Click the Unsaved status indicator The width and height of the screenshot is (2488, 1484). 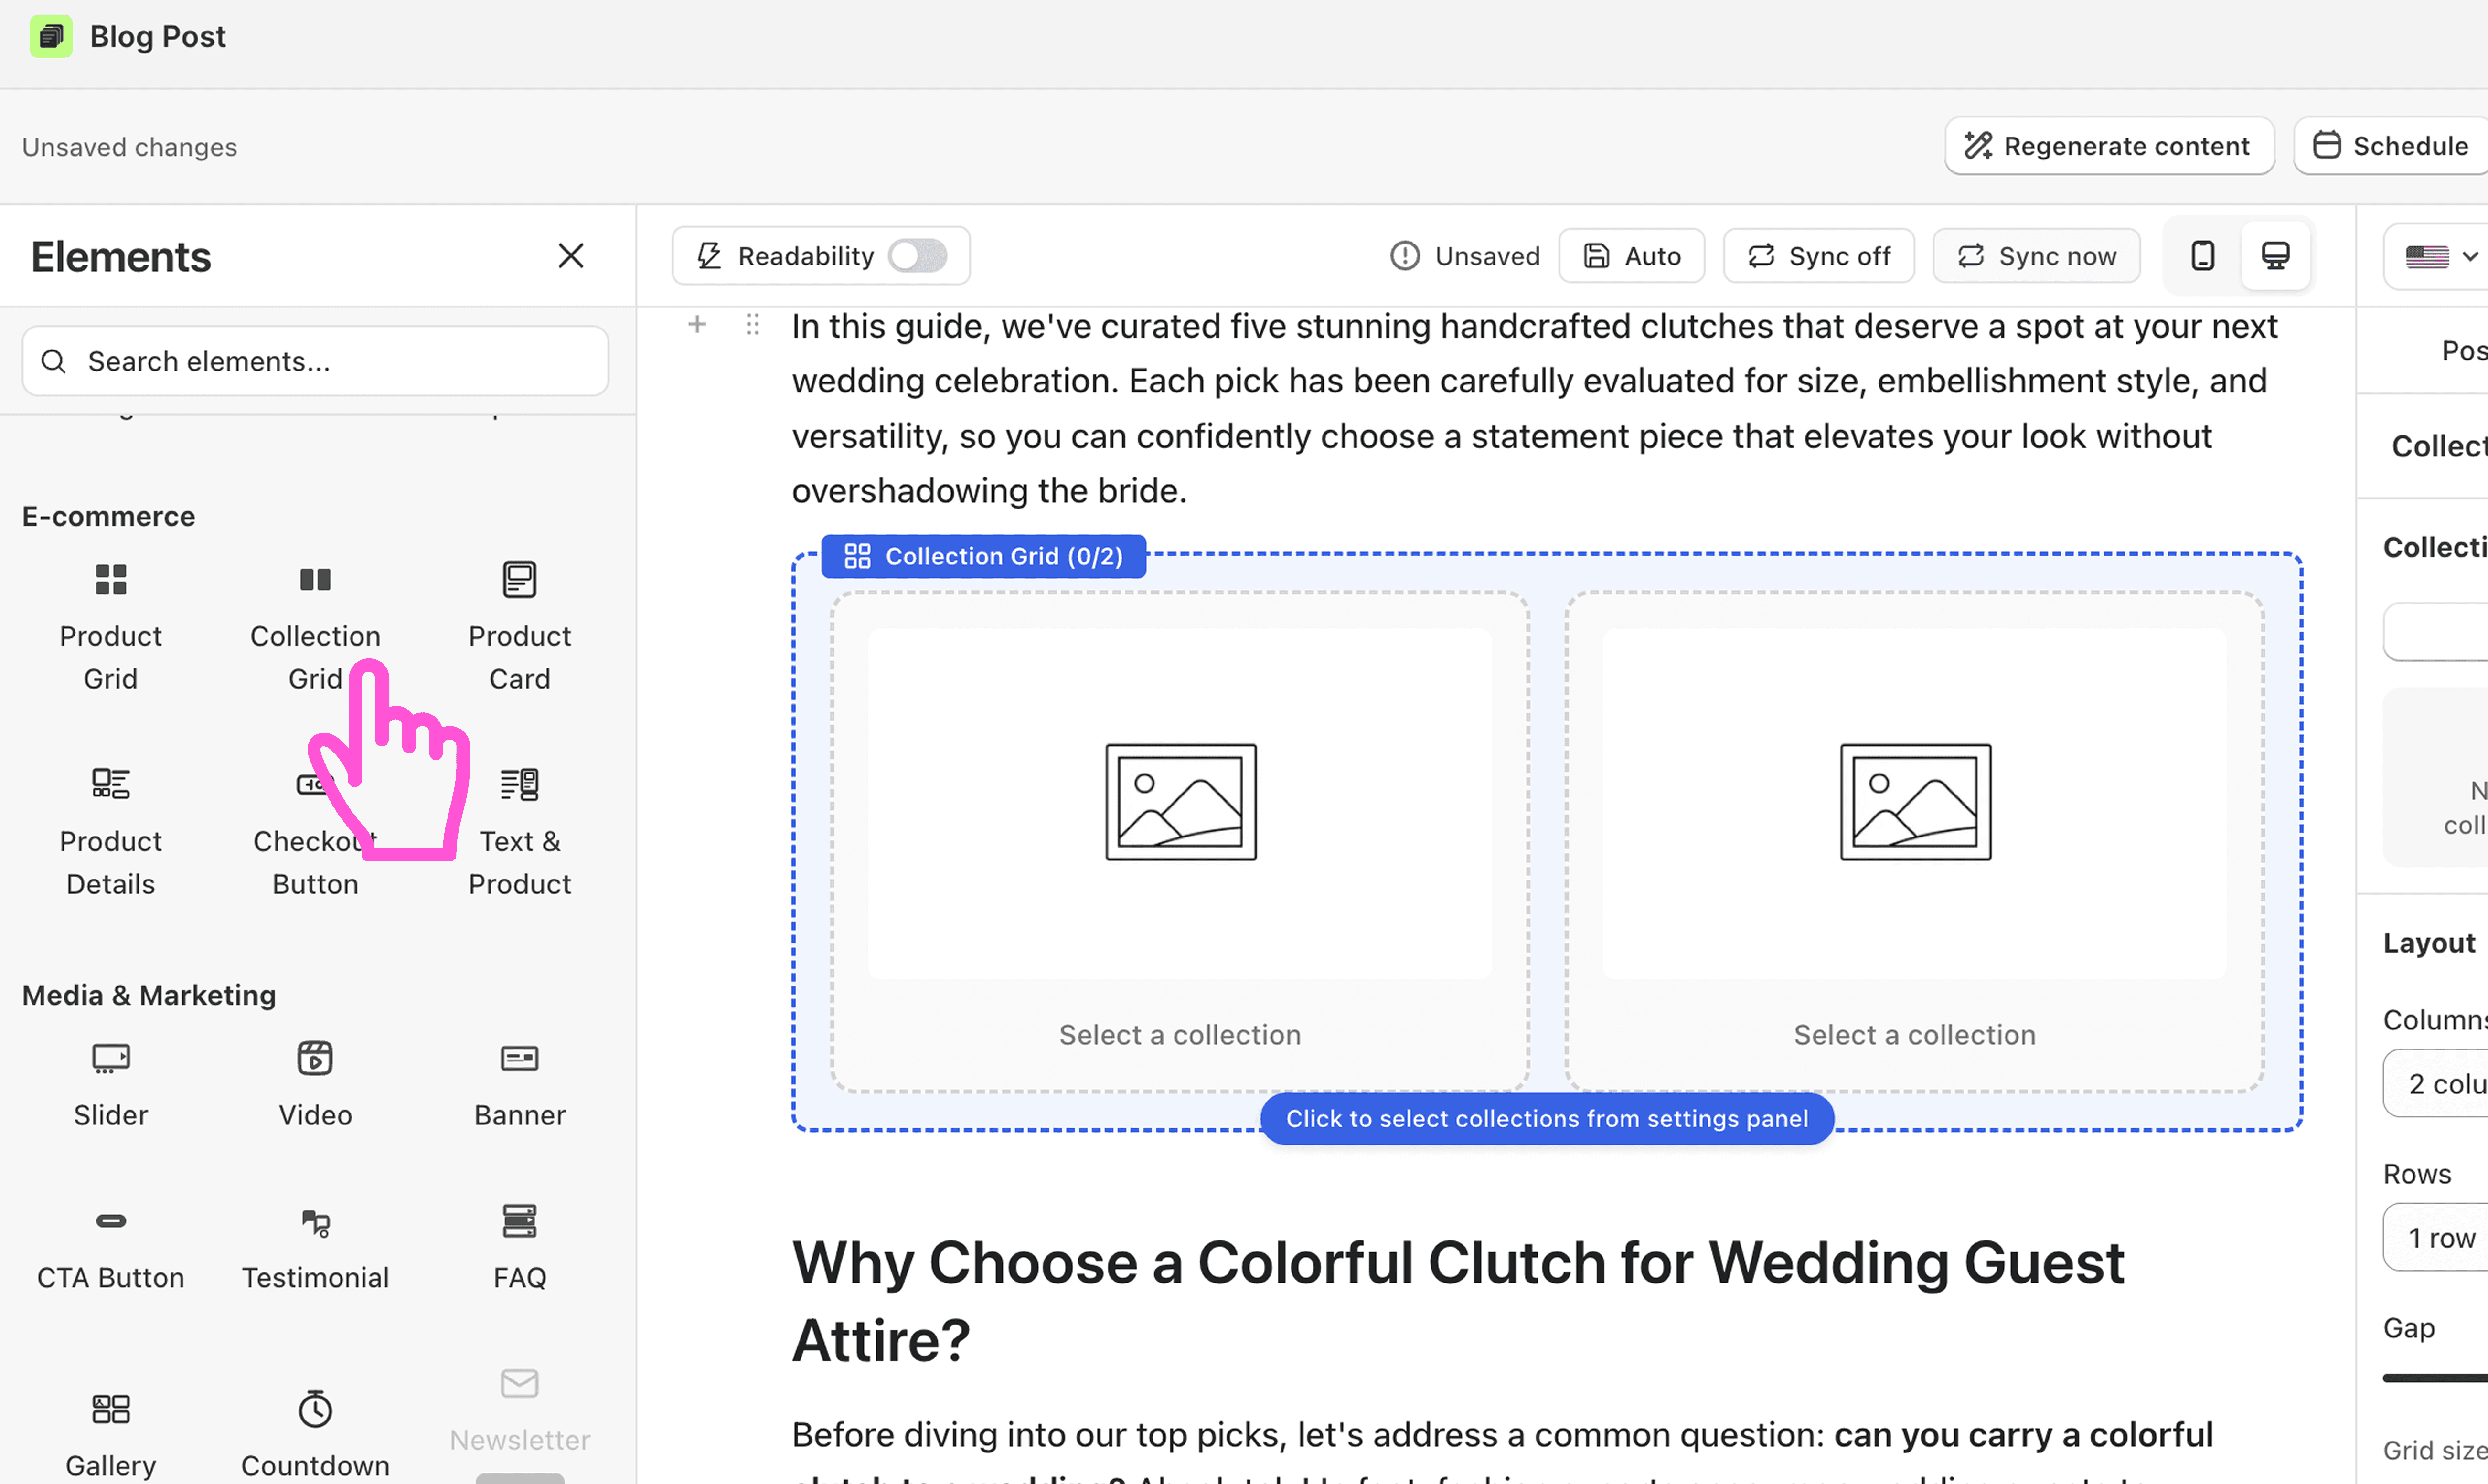point(1464,256)
